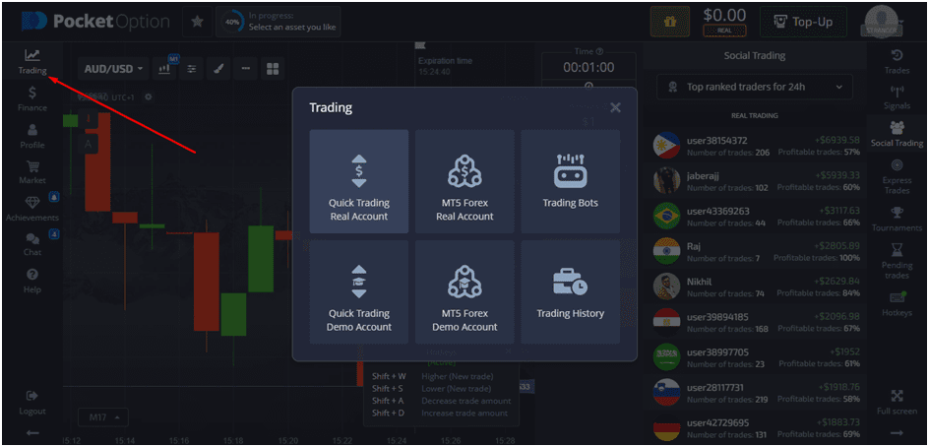Select the drawing brush tool

[x=218, y=69]
